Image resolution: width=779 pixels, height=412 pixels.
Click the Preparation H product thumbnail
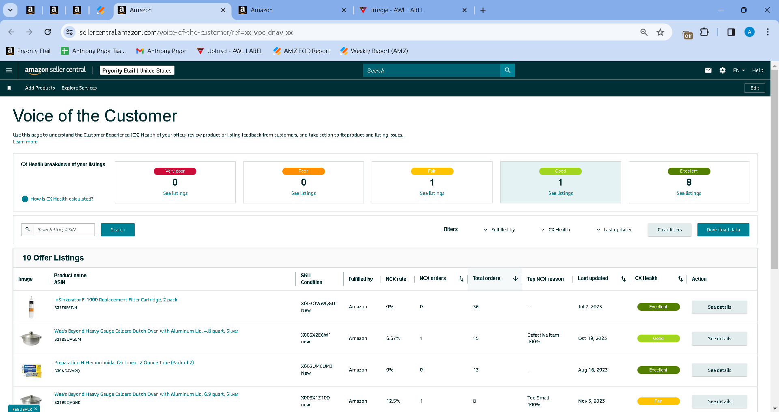click(31, 370)
